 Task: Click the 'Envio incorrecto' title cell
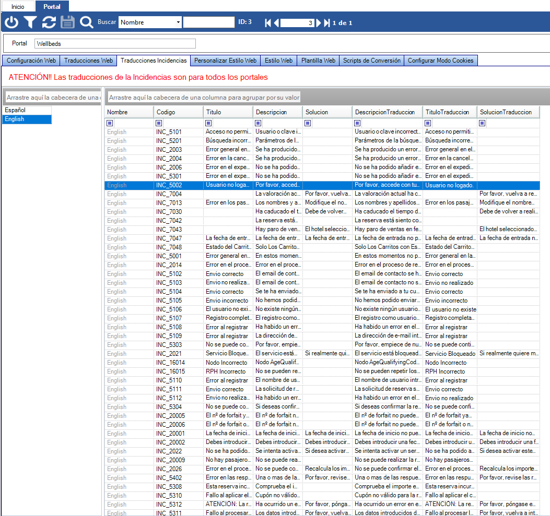228,301
